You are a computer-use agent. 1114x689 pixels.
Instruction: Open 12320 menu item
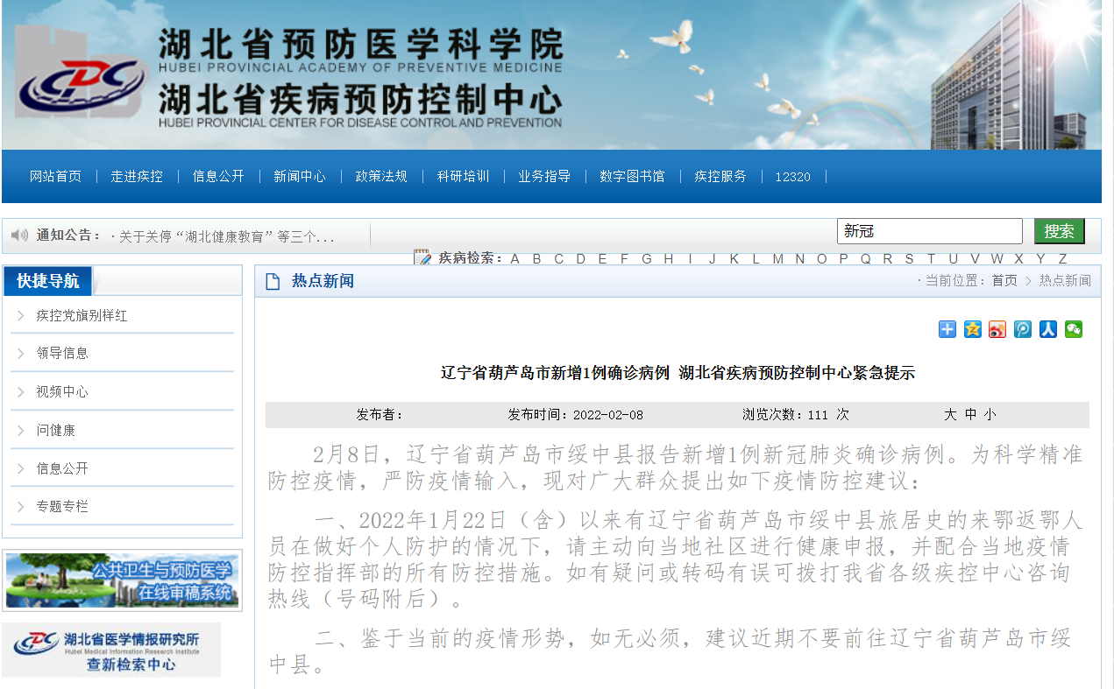(x=792, y=176)
